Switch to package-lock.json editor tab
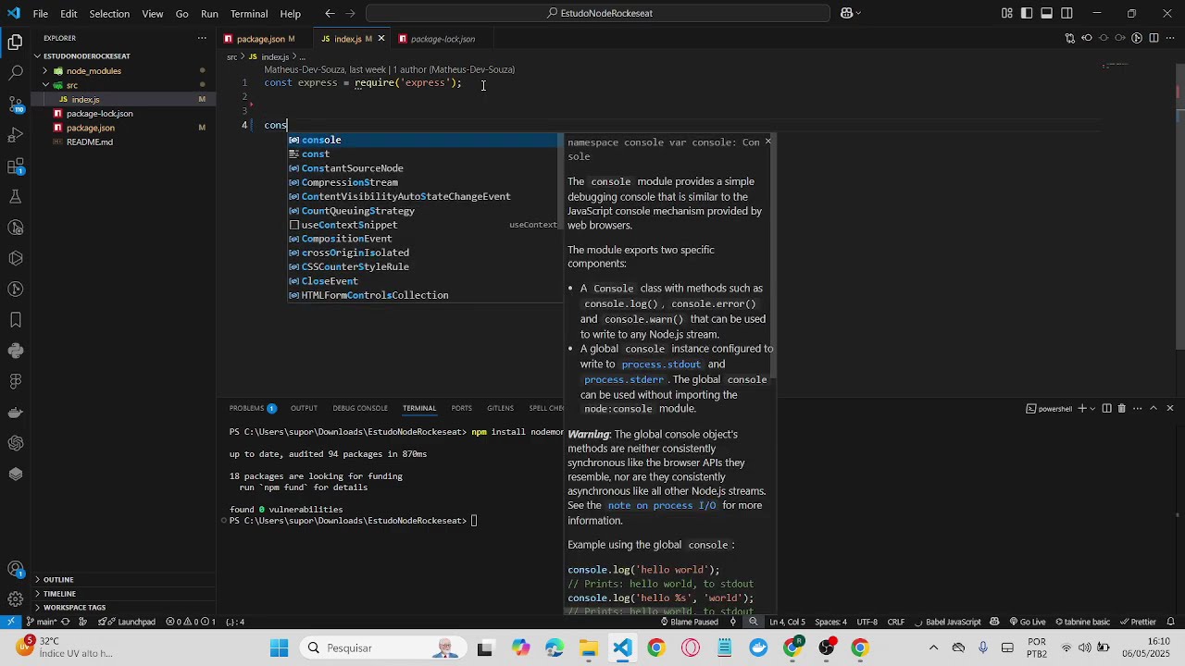This screenshot has height=666, width=1185. 443,39
